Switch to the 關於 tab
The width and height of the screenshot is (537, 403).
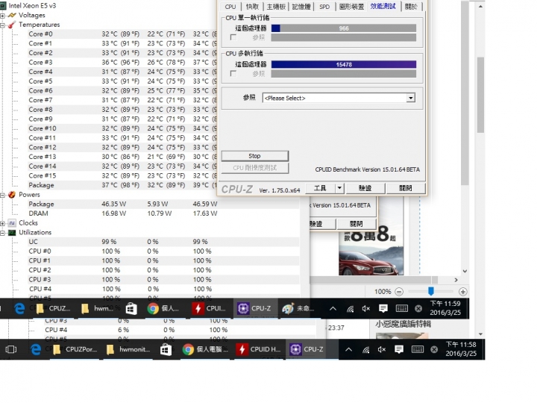(x=411, y=7)
